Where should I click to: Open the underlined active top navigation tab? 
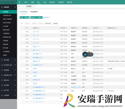point(39,2)
